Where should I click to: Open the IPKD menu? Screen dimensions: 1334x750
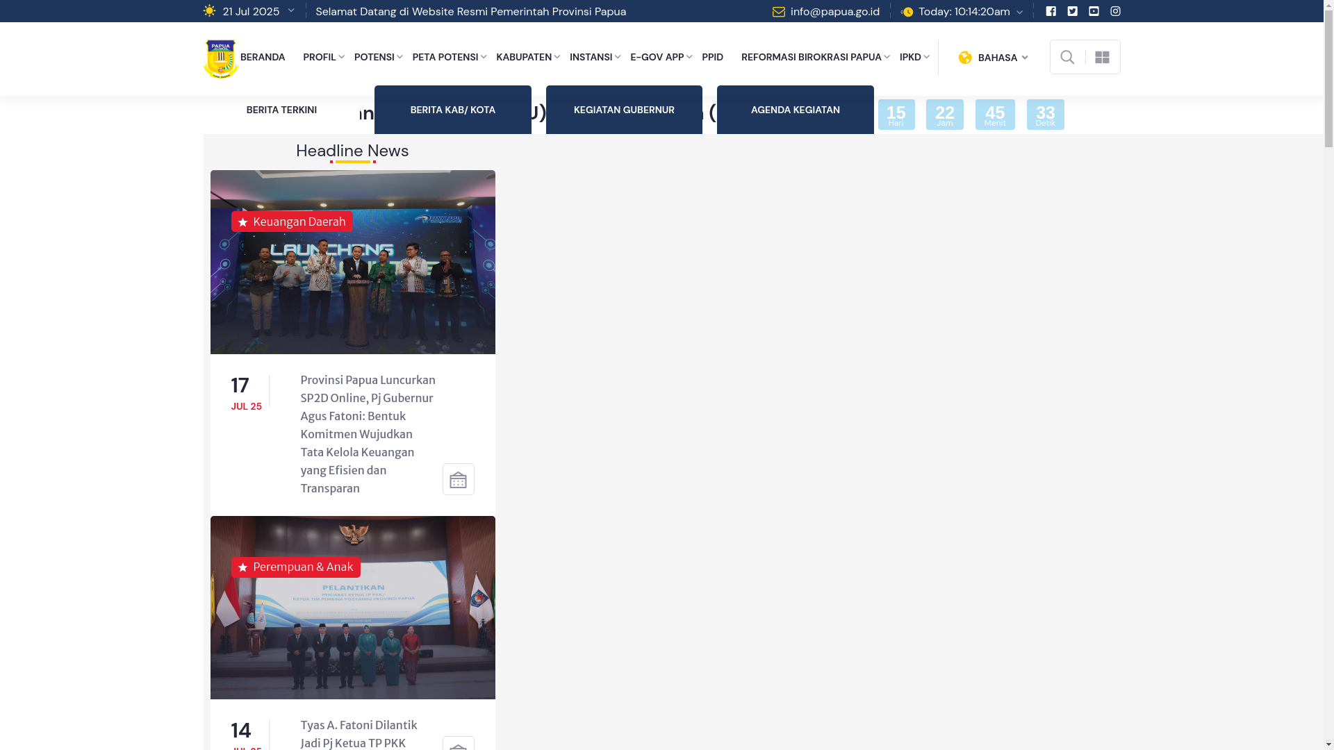[914, 57]
